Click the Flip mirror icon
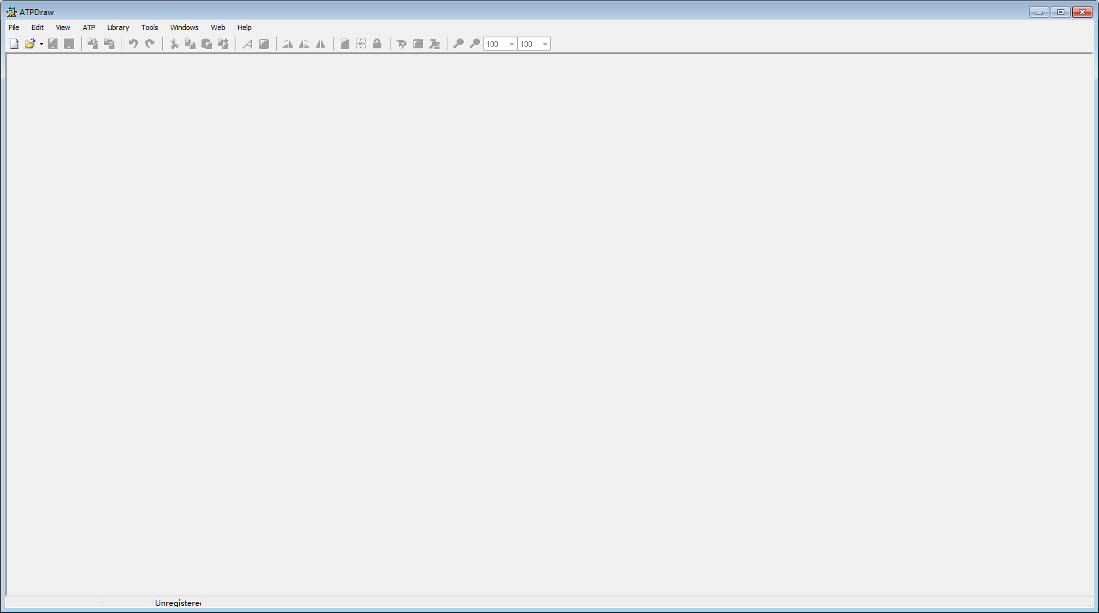Image resolution: width=1099 pixels, height=613 pixels. (x=321, y=44)
